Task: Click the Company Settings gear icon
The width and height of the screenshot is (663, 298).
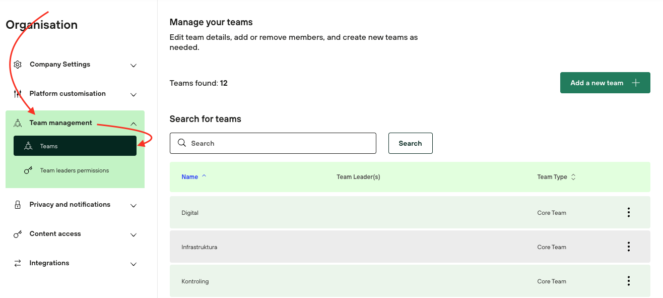Action: (18, 65)
